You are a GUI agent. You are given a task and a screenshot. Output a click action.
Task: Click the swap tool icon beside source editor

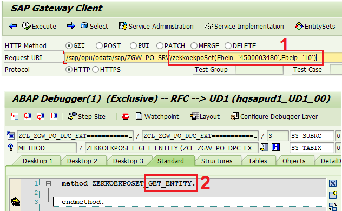point(333,206)
